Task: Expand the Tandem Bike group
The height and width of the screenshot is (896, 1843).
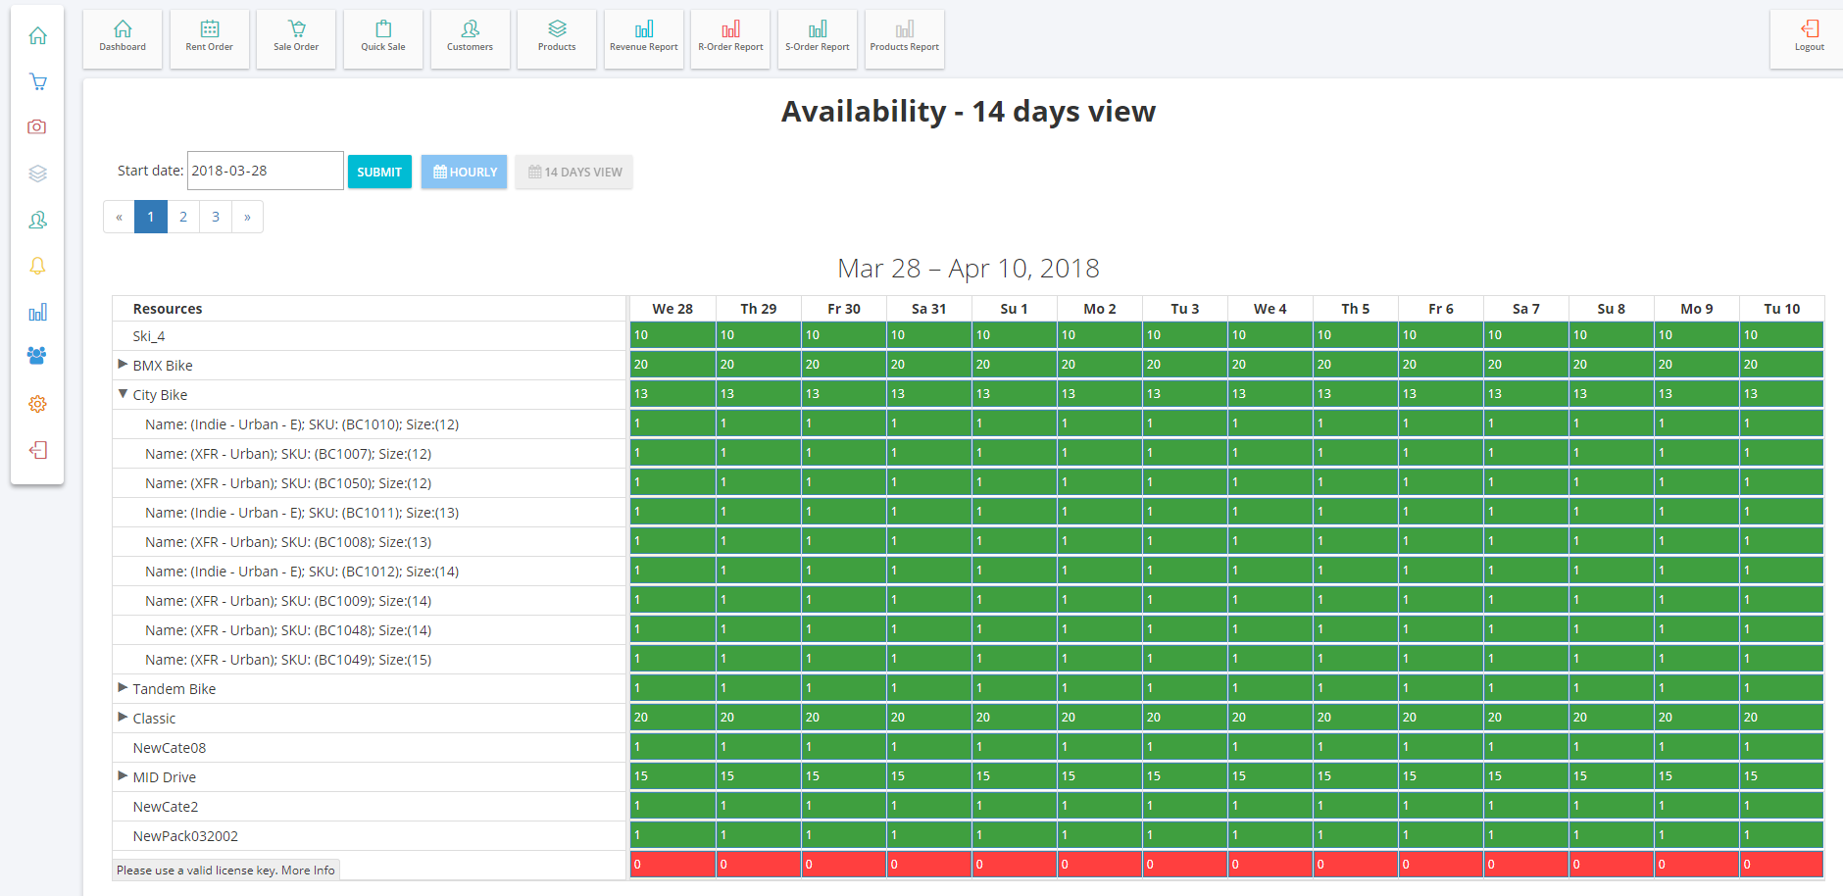Action: coord(123,688)
